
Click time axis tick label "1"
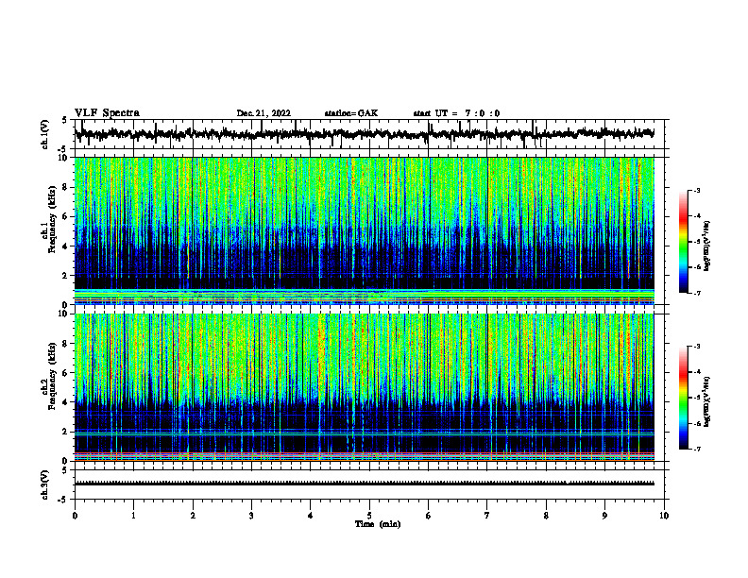(x=133, y=516)
